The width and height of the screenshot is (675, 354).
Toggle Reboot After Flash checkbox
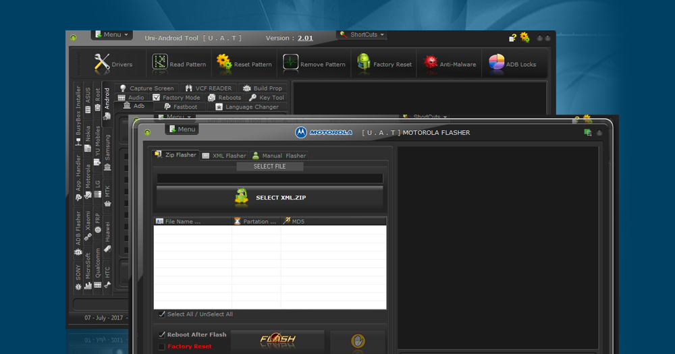162,334
